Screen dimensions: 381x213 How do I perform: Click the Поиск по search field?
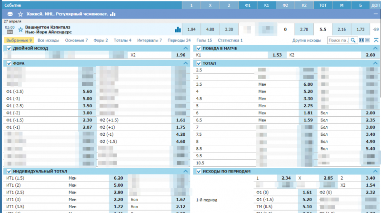(338, 41)
